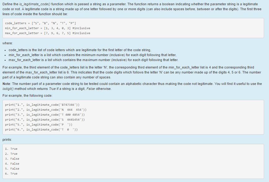
Task: Click the bold Note heading text
Action: tap(7, 83)
